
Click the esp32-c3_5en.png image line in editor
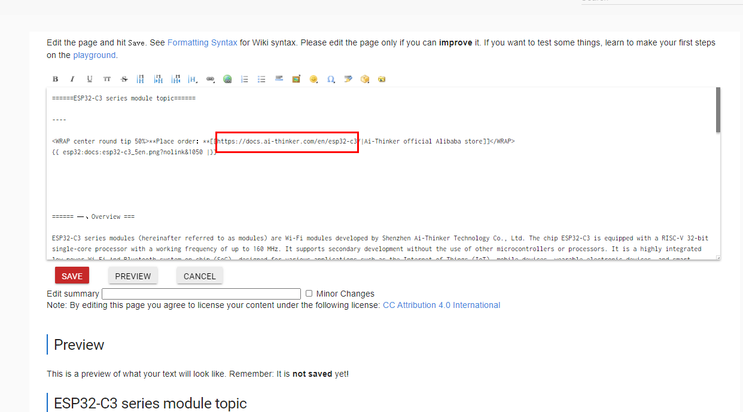[x=134, y=152]
